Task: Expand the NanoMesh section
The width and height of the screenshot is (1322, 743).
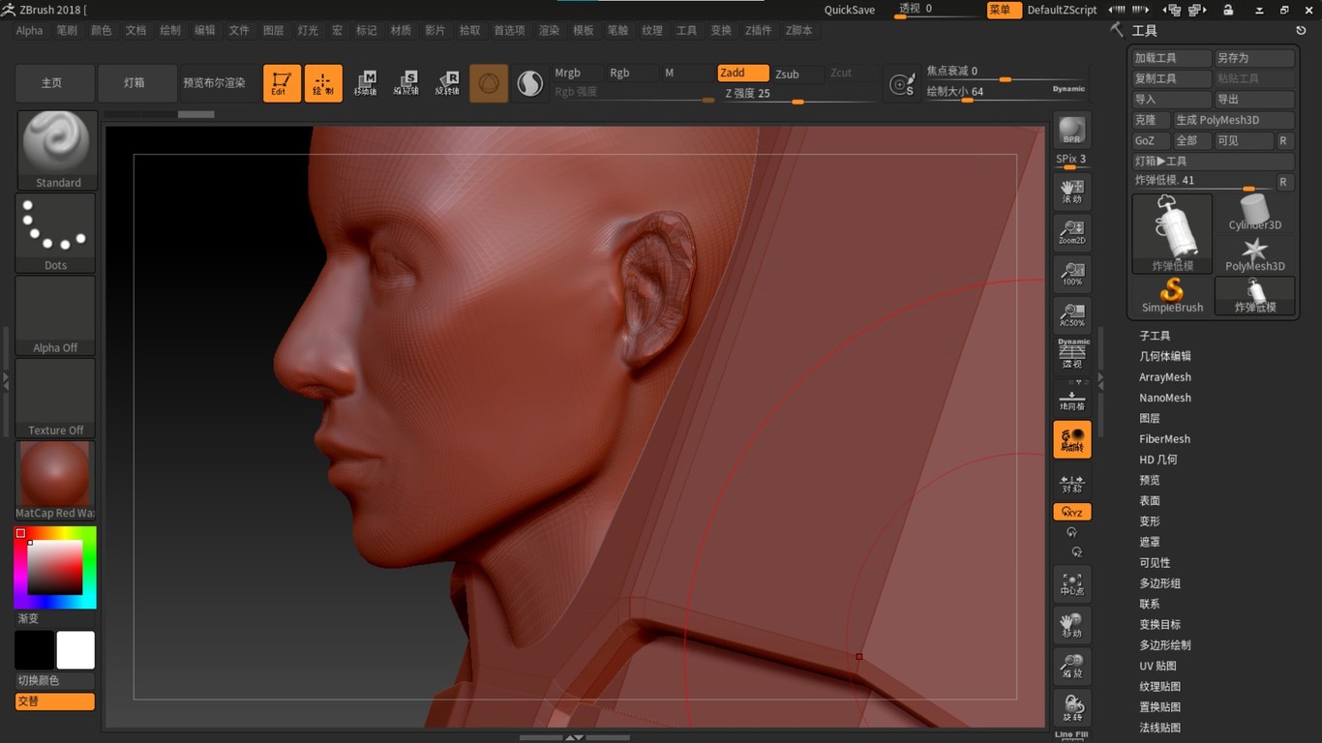Action: click(1165, 398)
